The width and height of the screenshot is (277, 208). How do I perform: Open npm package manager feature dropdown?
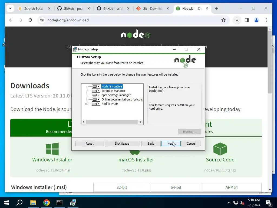pyautogui.click(x=96, y=95)
